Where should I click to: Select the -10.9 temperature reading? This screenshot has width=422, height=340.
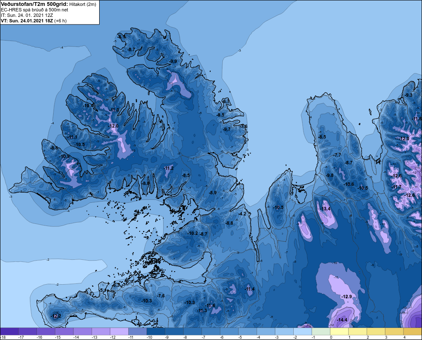[65, 157]
